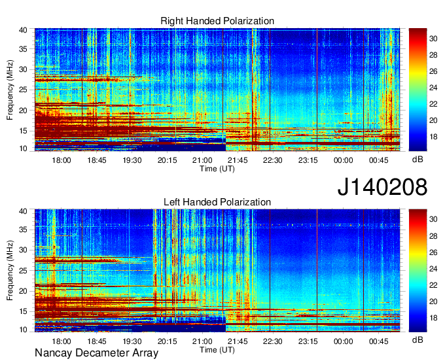Click the 10 MHz tick of Left Handed plot
The height and width of the screenshot is (361, 445).
tap(23, 330)
